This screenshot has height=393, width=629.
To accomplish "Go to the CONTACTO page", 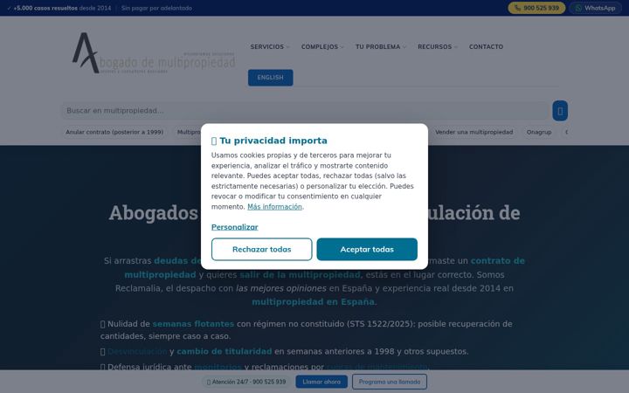I will point(486,47).
